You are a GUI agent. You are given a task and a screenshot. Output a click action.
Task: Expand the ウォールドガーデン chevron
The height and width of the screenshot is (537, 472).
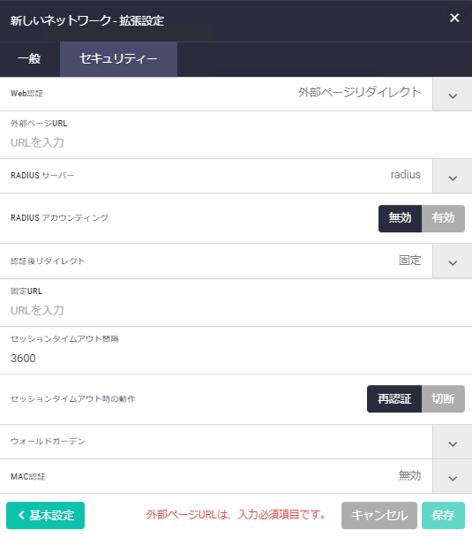(x=453, y=442)
